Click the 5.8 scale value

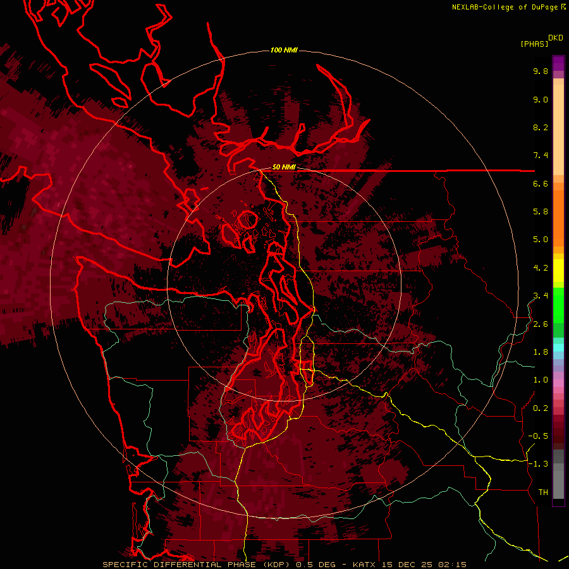tap(541, 212)
